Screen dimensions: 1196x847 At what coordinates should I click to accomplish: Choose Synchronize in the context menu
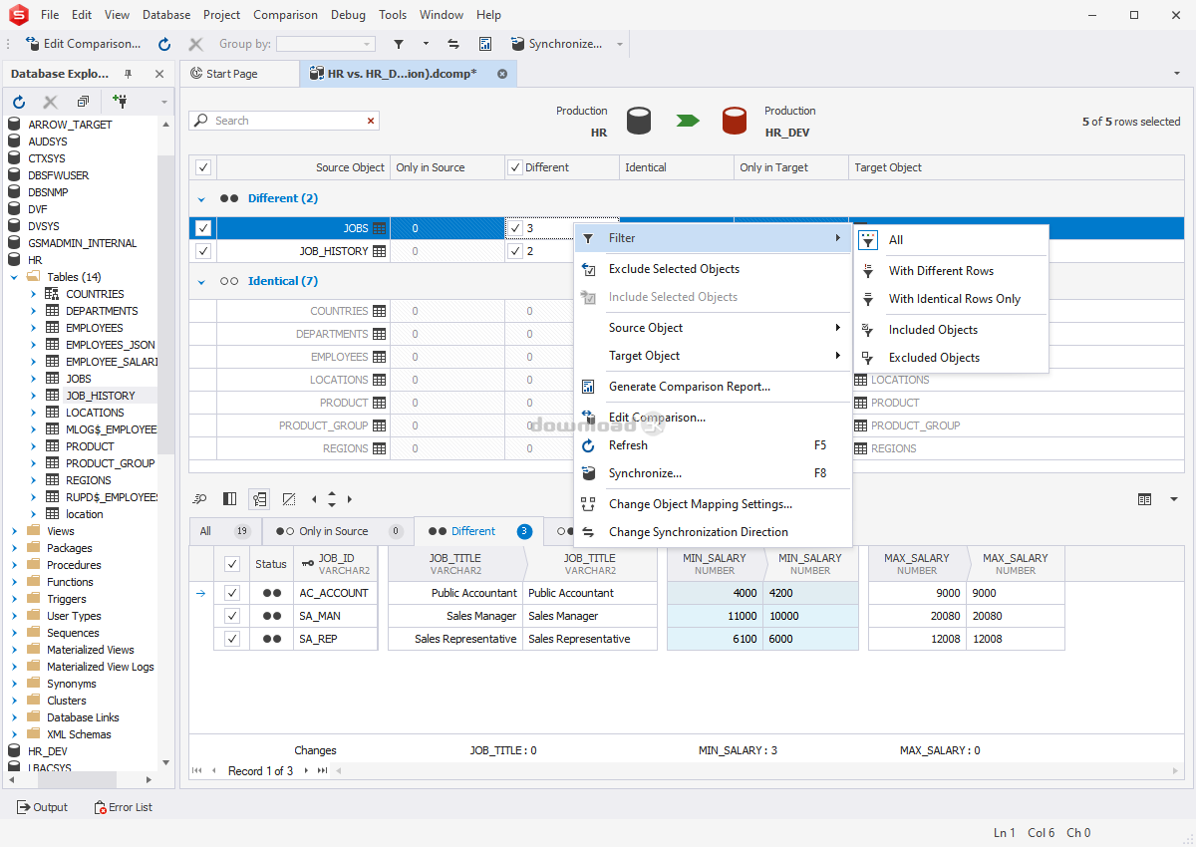tap(713, 473)
